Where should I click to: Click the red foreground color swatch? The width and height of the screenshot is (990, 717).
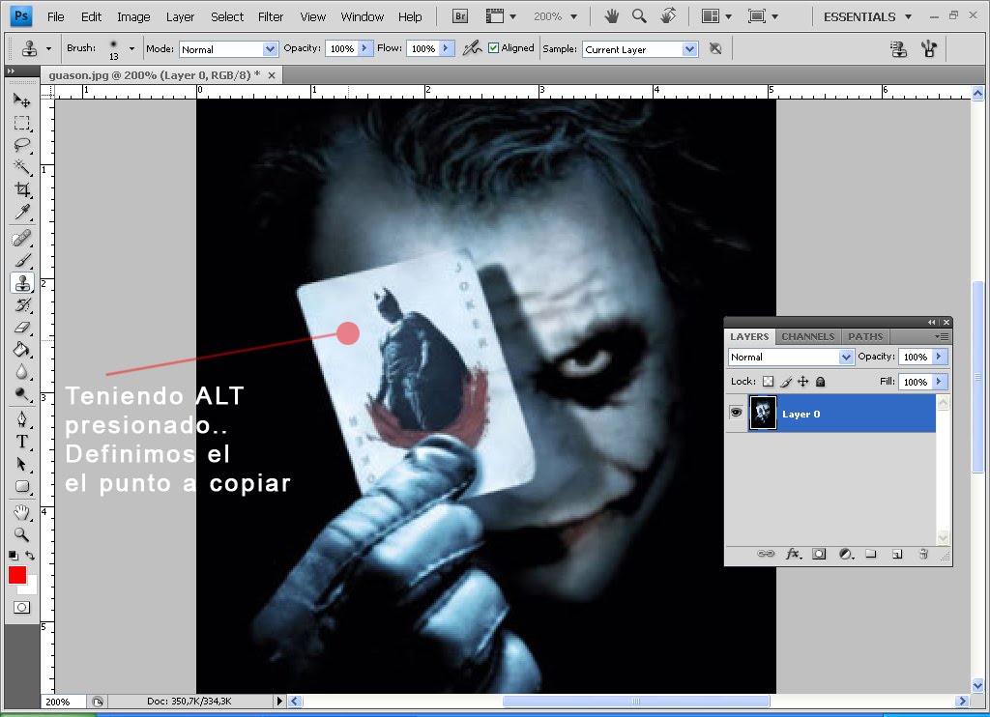tap(17, 575)
